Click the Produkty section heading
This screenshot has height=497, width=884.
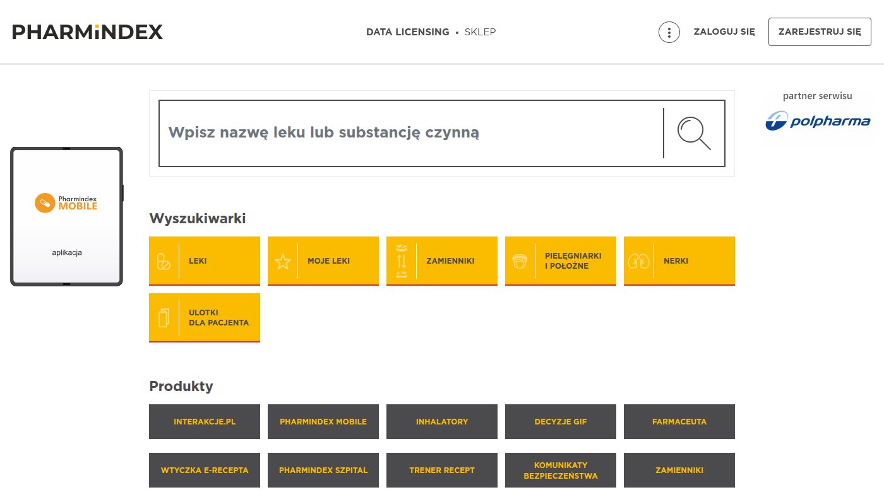(x=181, y=386)
